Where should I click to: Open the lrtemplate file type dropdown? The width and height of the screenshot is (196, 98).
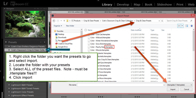tap(180, 85)
